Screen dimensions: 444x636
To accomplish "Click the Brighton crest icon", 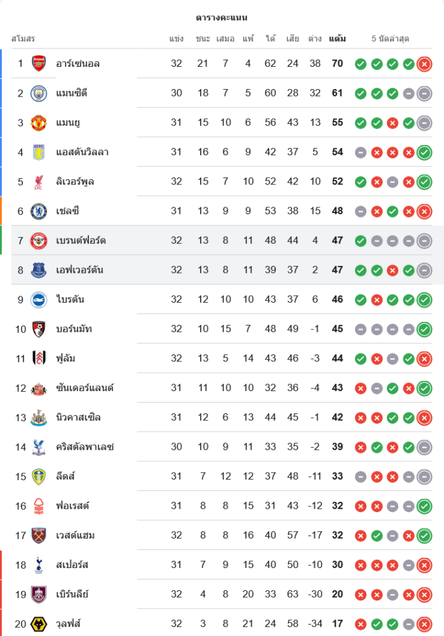I will point(39,300).
